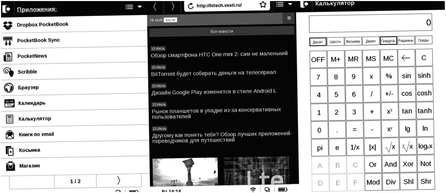Go forward using browser right arrow
Screen dimensions: 446x193
coord(173,6)
